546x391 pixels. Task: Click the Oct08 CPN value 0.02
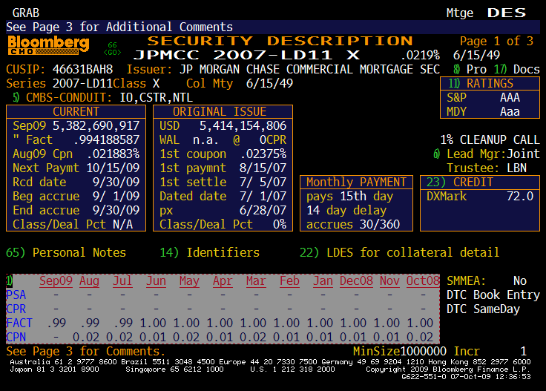click(x=420, y=337)
